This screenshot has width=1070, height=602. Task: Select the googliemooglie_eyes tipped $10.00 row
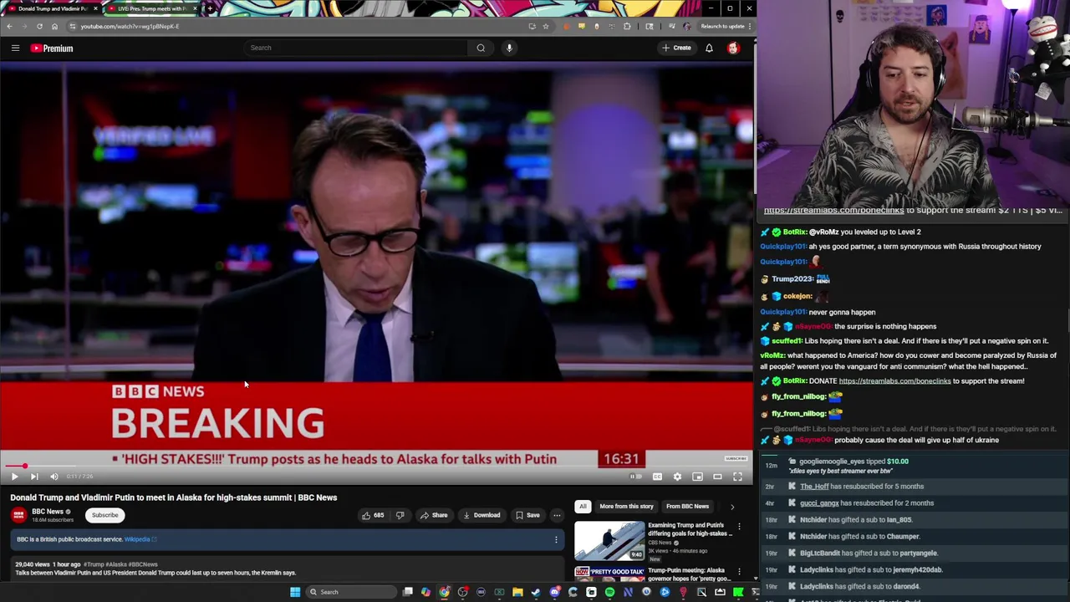click(x=915, y=466)
